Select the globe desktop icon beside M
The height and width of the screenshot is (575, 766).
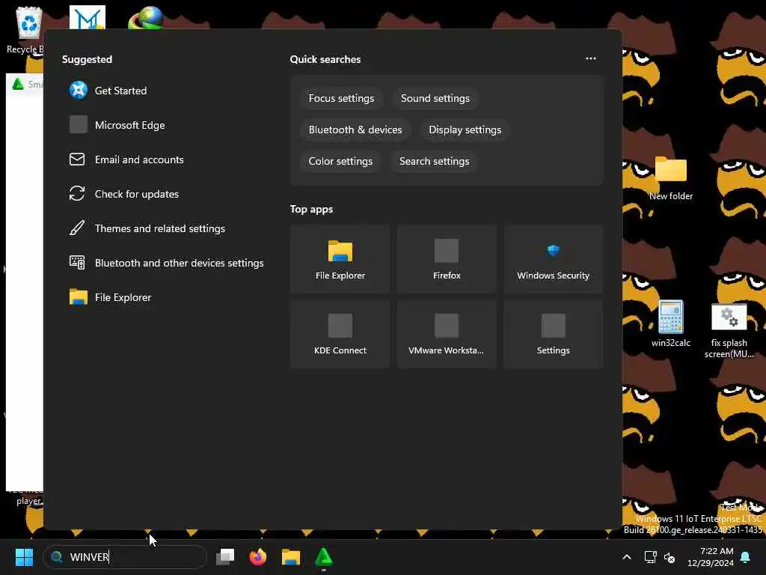click(146, 19)
